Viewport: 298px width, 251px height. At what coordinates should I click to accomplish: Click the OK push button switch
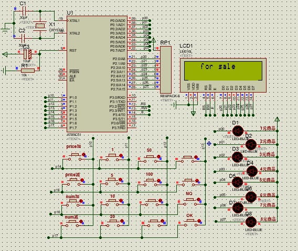pos(190,222)
